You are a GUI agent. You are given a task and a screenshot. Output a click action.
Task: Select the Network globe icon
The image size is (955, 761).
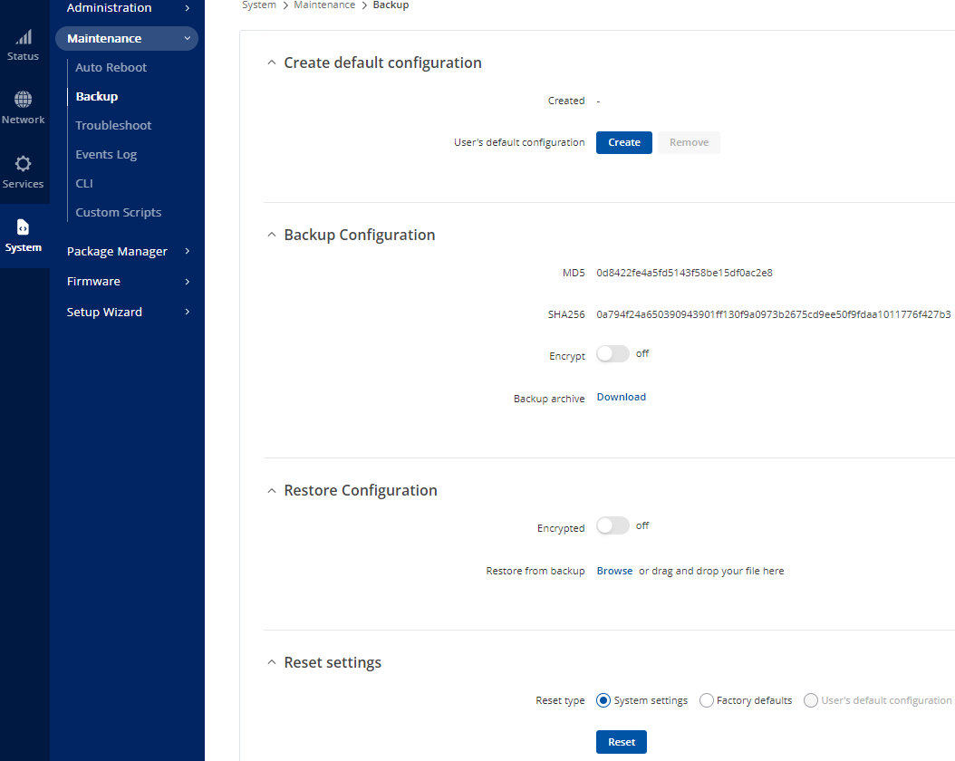pos(24,106)
